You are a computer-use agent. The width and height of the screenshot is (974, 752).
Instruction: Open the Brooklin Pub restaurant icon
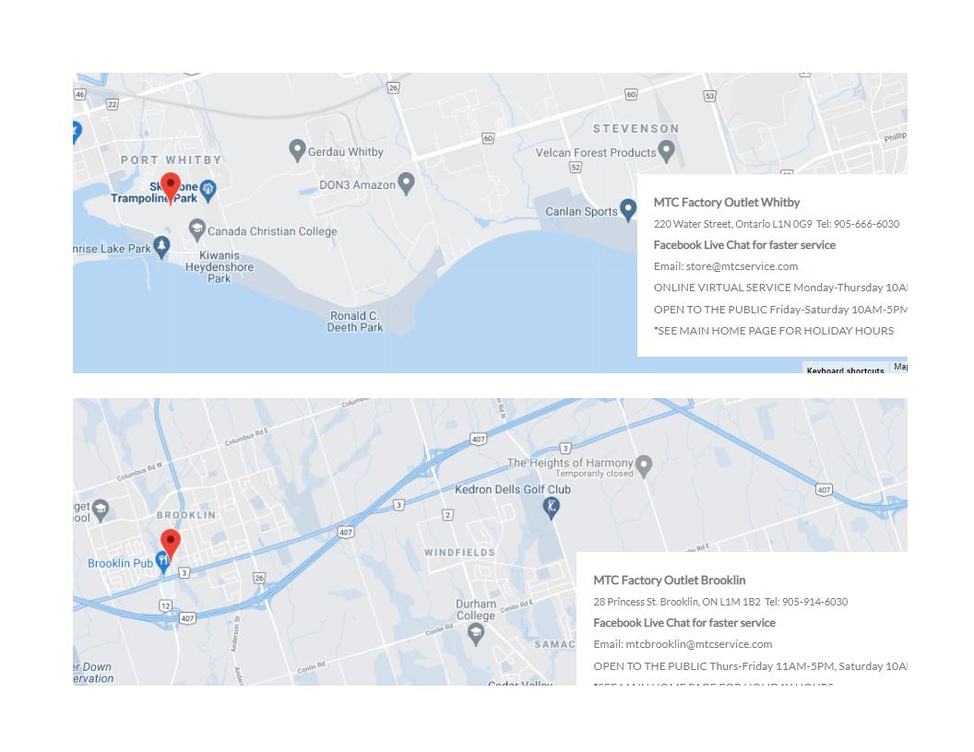(163, 561)
